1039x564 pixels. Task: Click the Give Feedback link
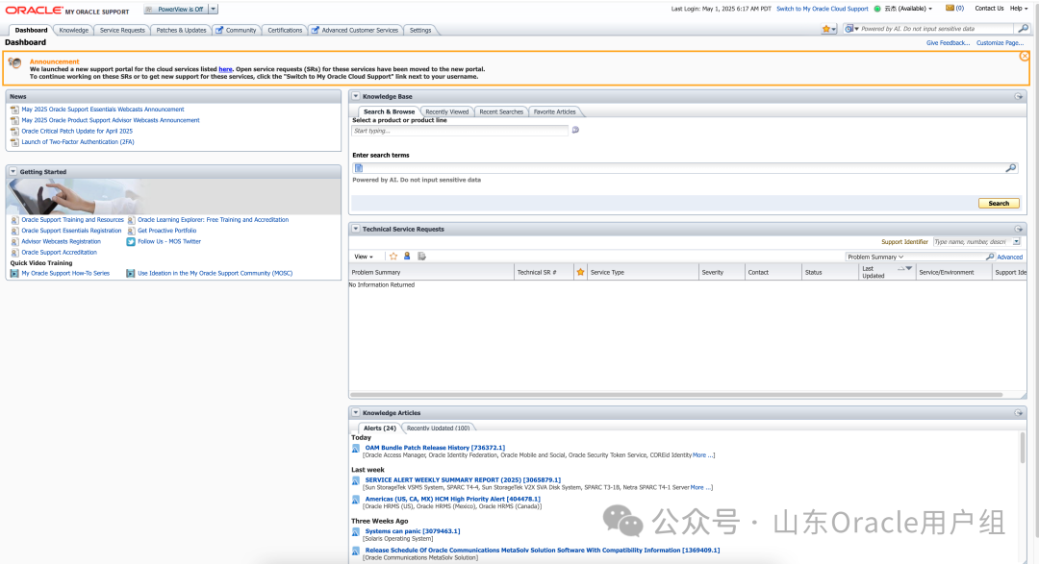pyautogui.click(x=948, y=43)
